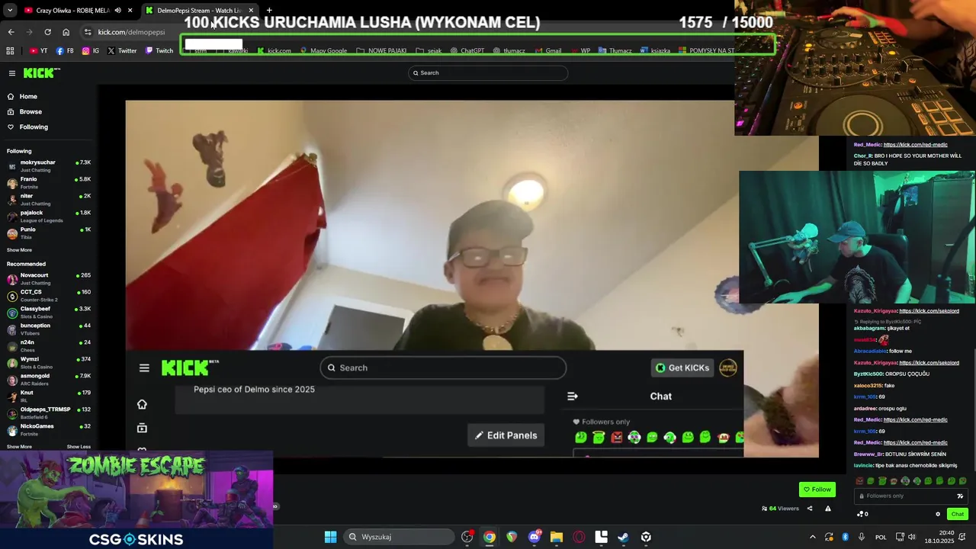This screenshot has height=549, width=976.
Task: Reload the page with the refresh icon
Action: (x=47, y=32)
